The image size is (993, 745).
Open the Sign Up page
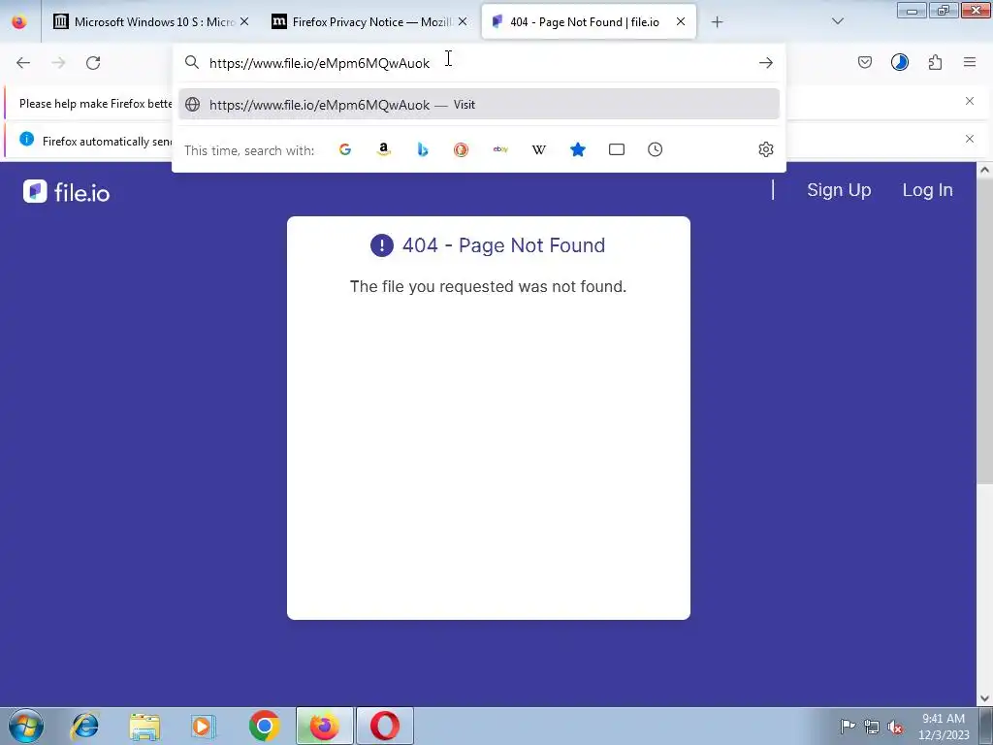tap(839, 190)
